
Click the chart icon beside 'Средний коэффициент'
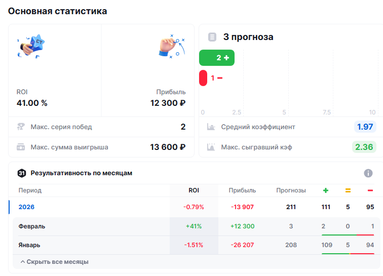pyautogui.click(x=211, y=127)
